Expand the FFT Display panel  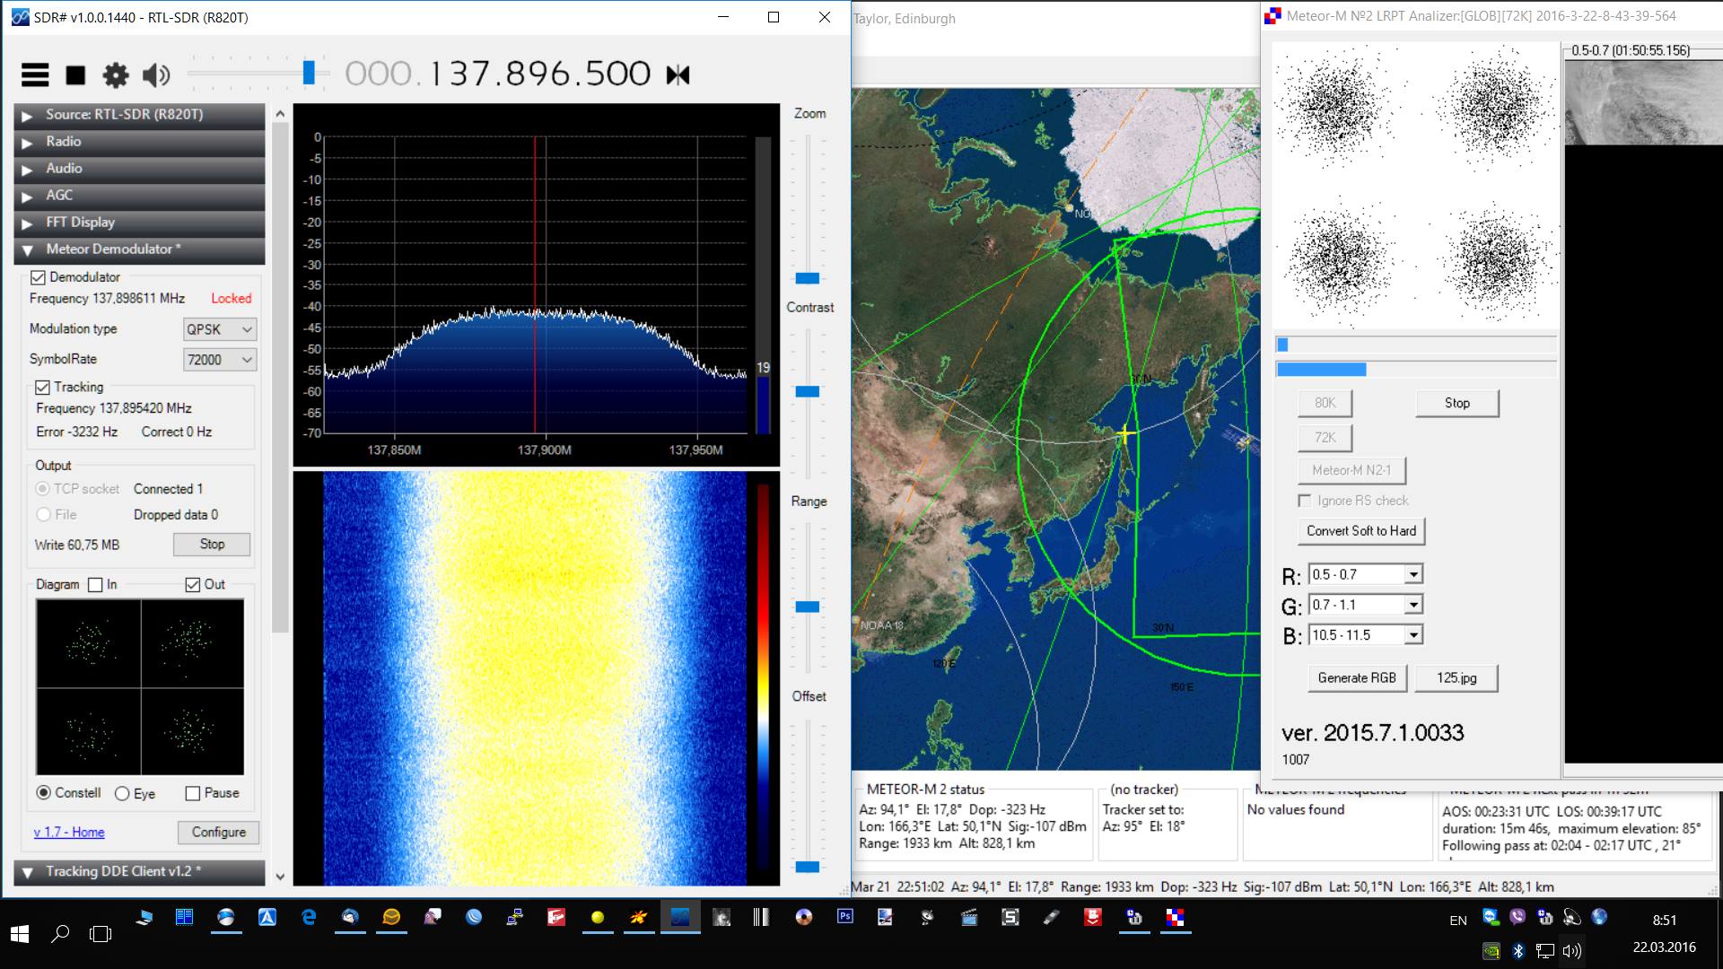pyautogui.click(x=139, y=223)
